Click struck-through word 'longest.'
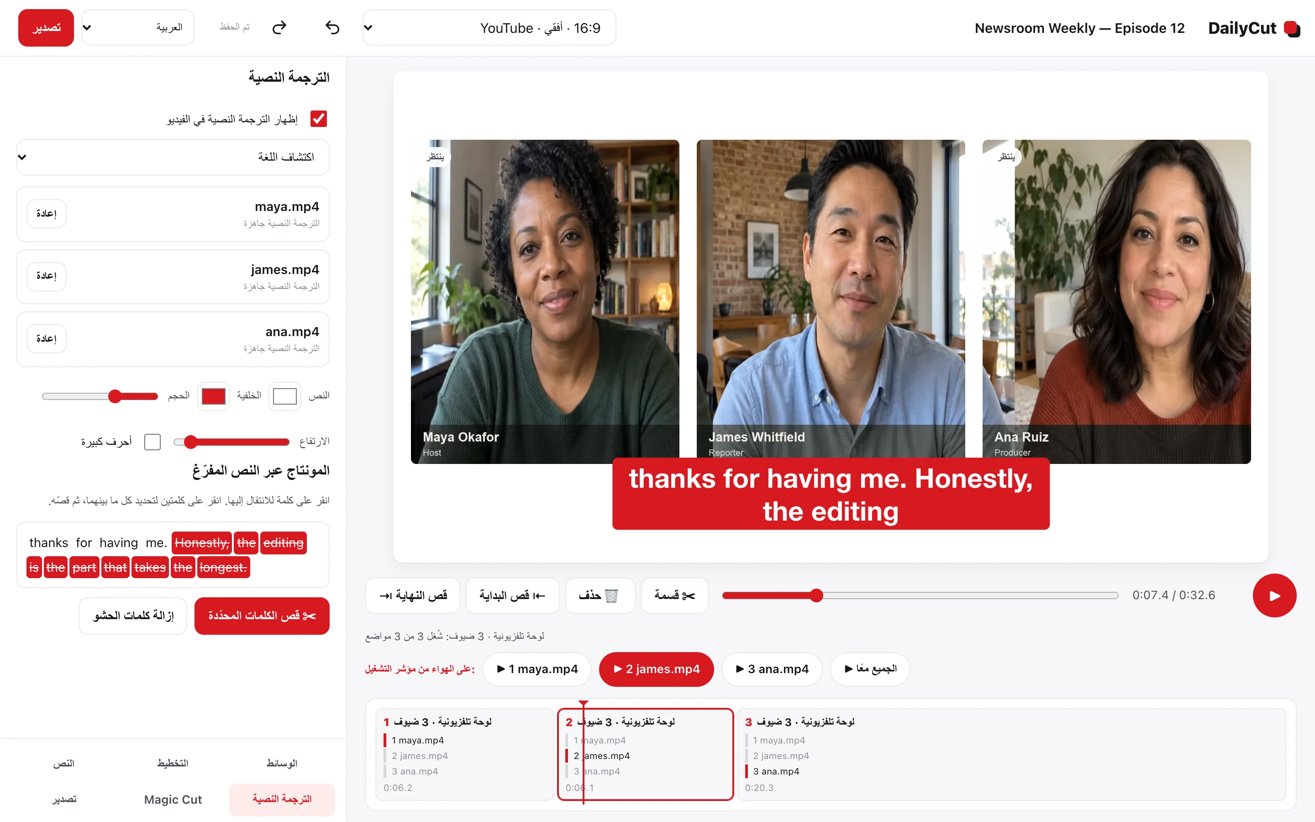 point(223,567)
